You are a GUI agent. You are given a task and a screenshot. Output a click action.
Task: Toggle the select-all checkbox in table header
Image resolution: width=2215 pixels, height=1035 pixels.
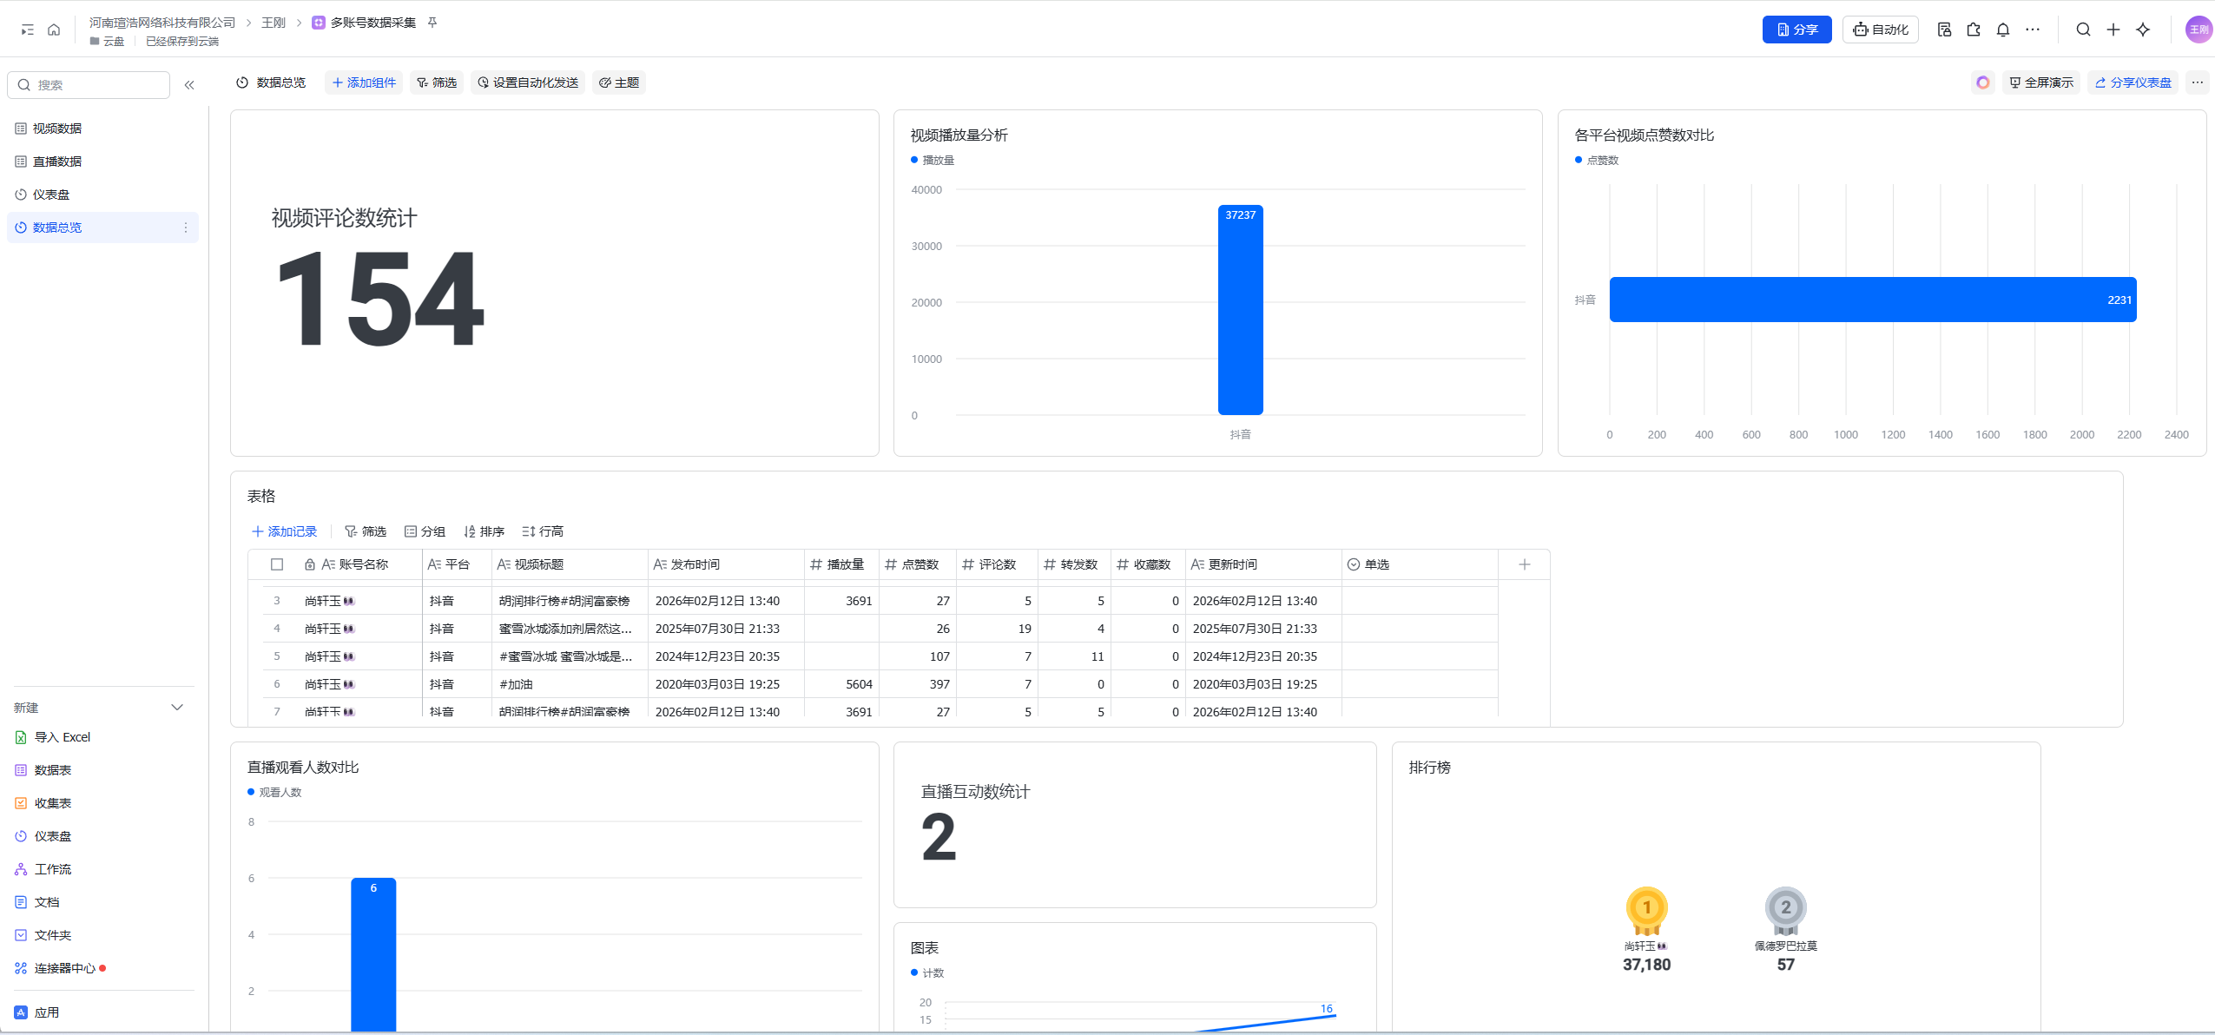coord(277,564)
